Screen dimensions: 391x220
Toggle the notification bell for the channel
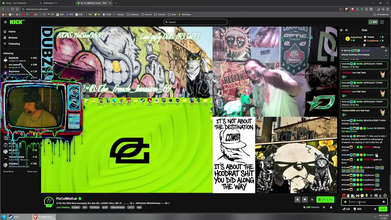coord(297,200)
